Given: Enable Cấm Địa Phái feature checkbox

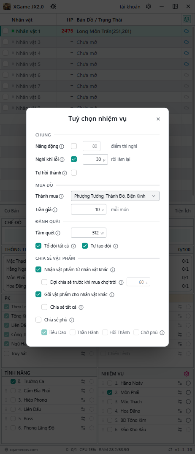Looking at the screenshot, I should tap(13, 391).
